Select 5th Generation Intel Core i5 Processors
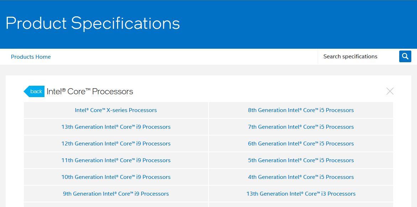The height and width of the screenshot is (207, 417). pos(301,160)
